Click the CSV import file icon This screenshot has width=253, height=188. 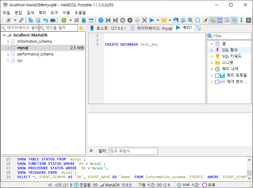(84, 20)
